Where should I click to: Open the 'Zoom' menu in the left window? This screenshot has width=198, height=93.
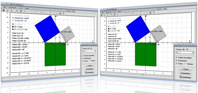(21, 8)
